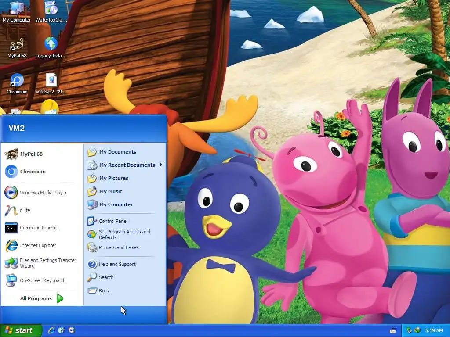Launch Internet Explorer from Start menu list
Screen dimensions: 450x337
click(42, 245)
